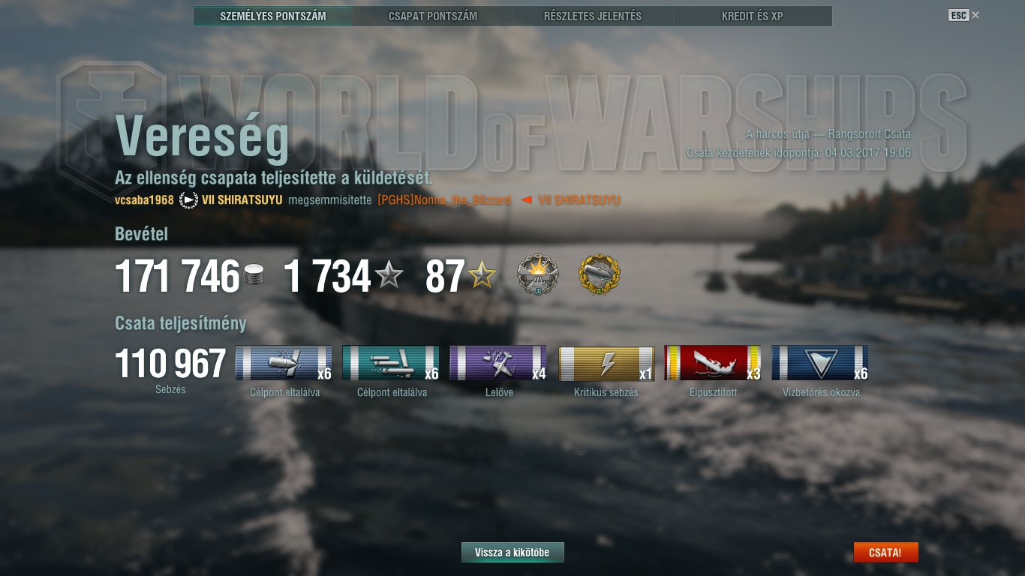Image resolution: width=1025 pixels, height=576 pixels.
Task: Close the results screen with ESC X
Action: click(x=964, y=15)
